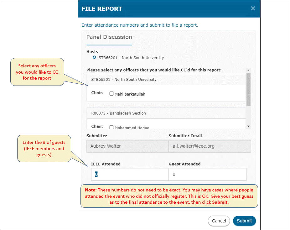Click the attendance note callout box
Screen dimensions: 290x230
click(x=169, y=196)
